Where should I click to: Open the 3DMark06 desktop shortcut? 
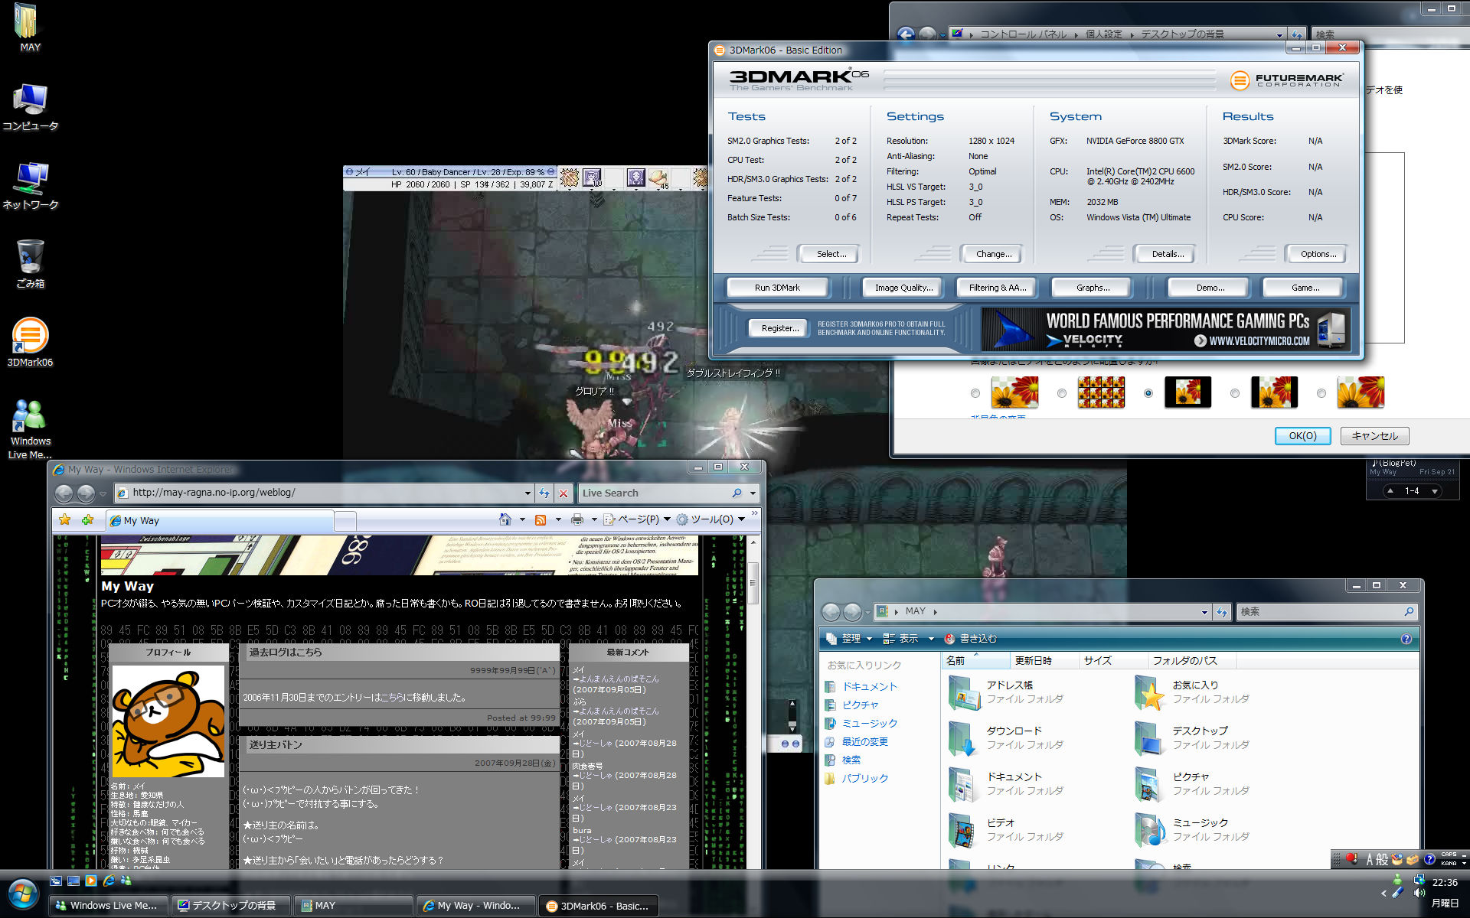point(30,342)
